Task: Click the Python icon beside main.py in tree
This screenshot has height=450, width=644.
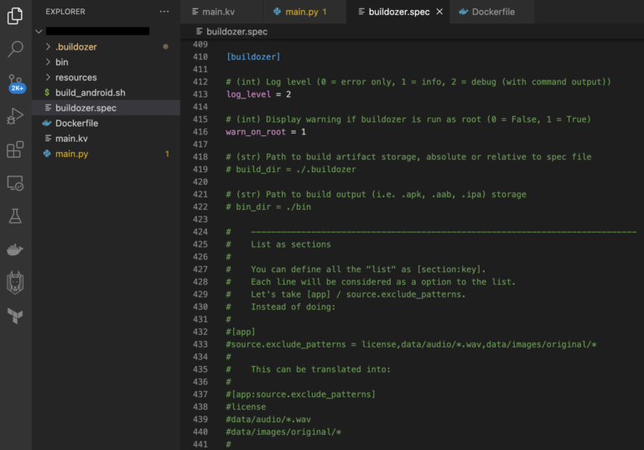Action: click(47, 154)
